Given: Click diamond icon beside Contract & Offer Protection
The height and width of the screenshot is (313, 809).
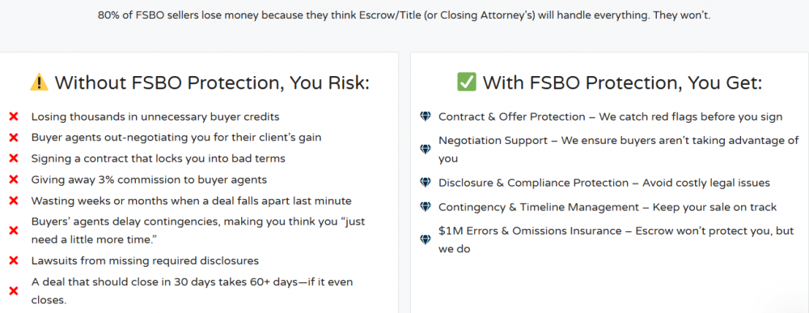Looking at the screenshot, I should [x=426, y=117].
